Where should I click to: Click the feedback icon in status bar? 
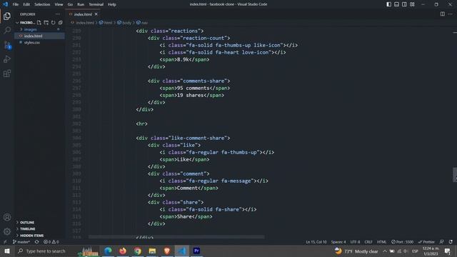pyautogui.click(x=442, y=242)
